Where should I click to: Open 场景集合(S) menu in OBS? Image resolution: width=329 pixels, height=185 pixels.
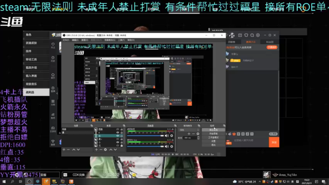[110, 40]
